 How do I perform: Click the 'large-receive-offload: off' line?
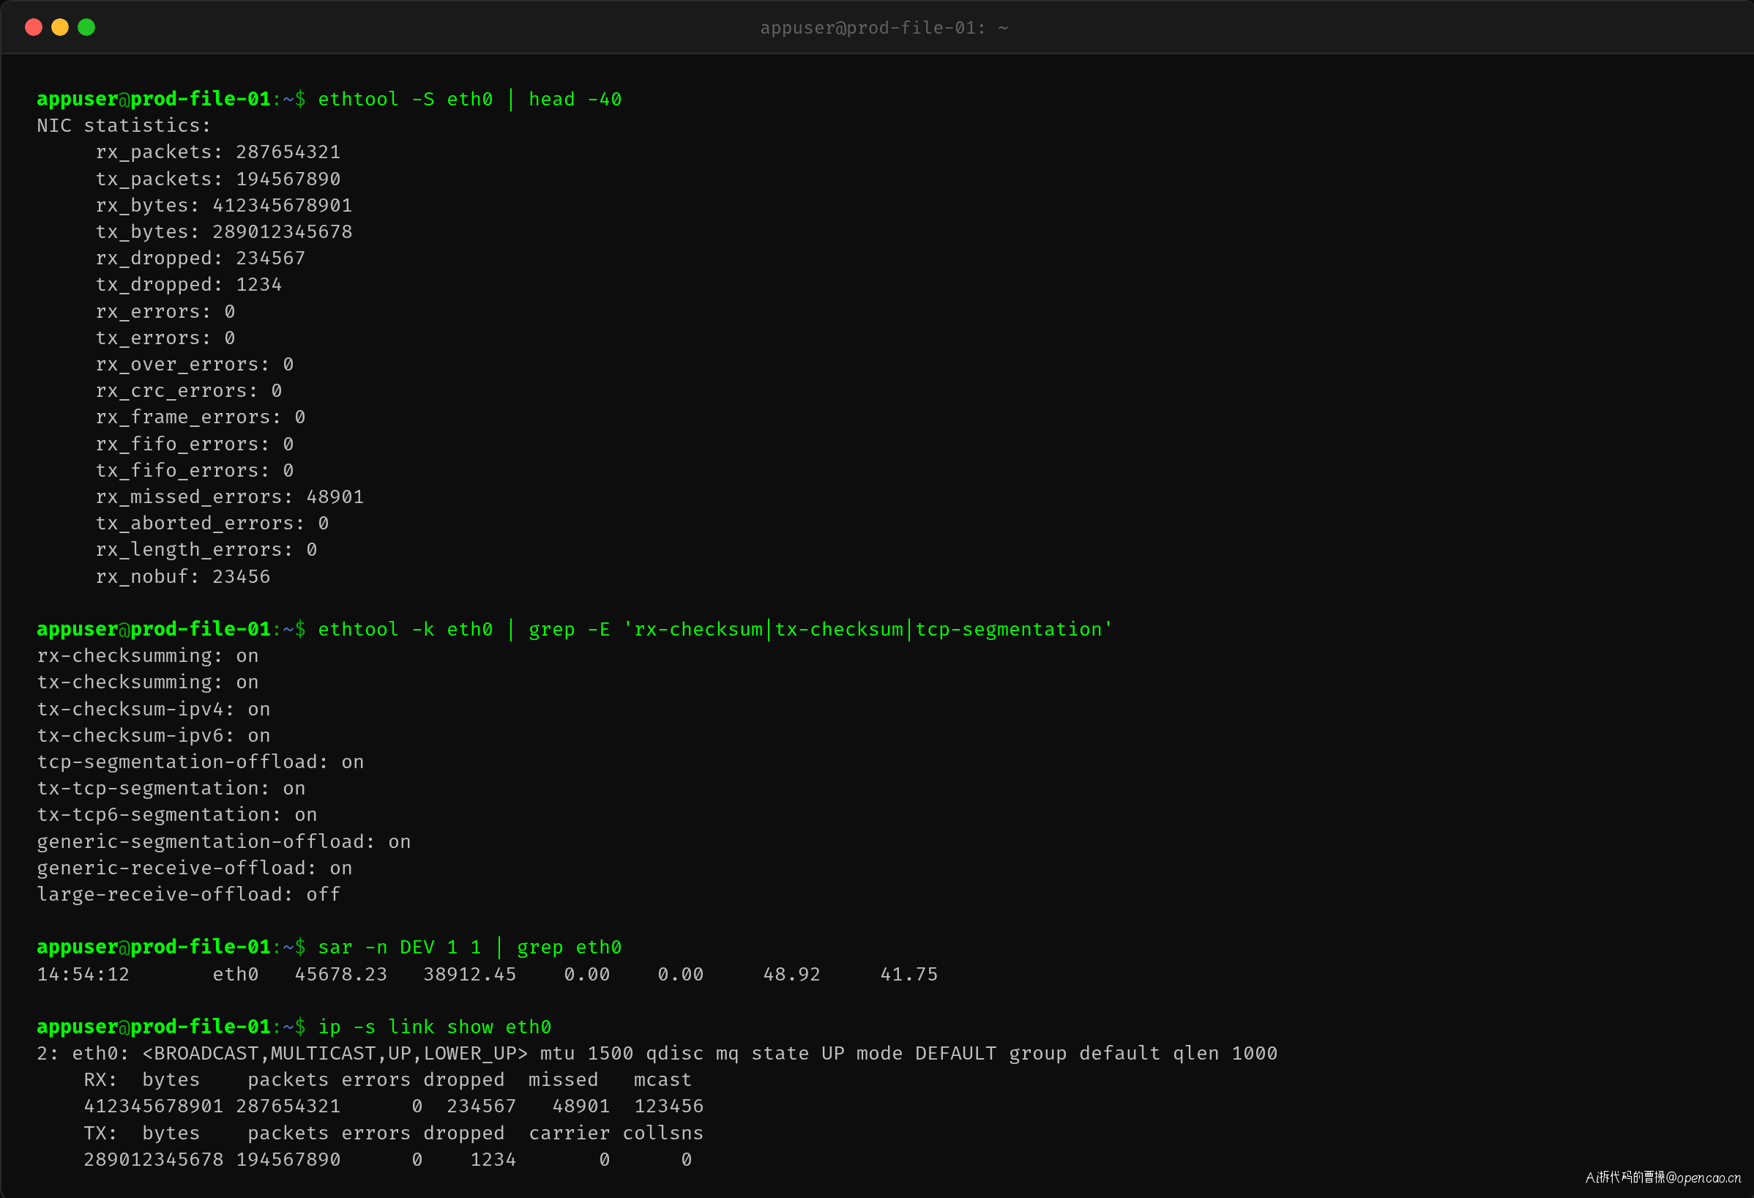[189, 895]
